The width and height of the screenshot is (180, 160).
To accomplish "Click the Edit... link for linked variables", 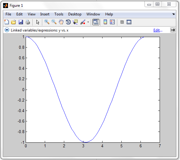I will pyautogui.click(x=158, y=30).
